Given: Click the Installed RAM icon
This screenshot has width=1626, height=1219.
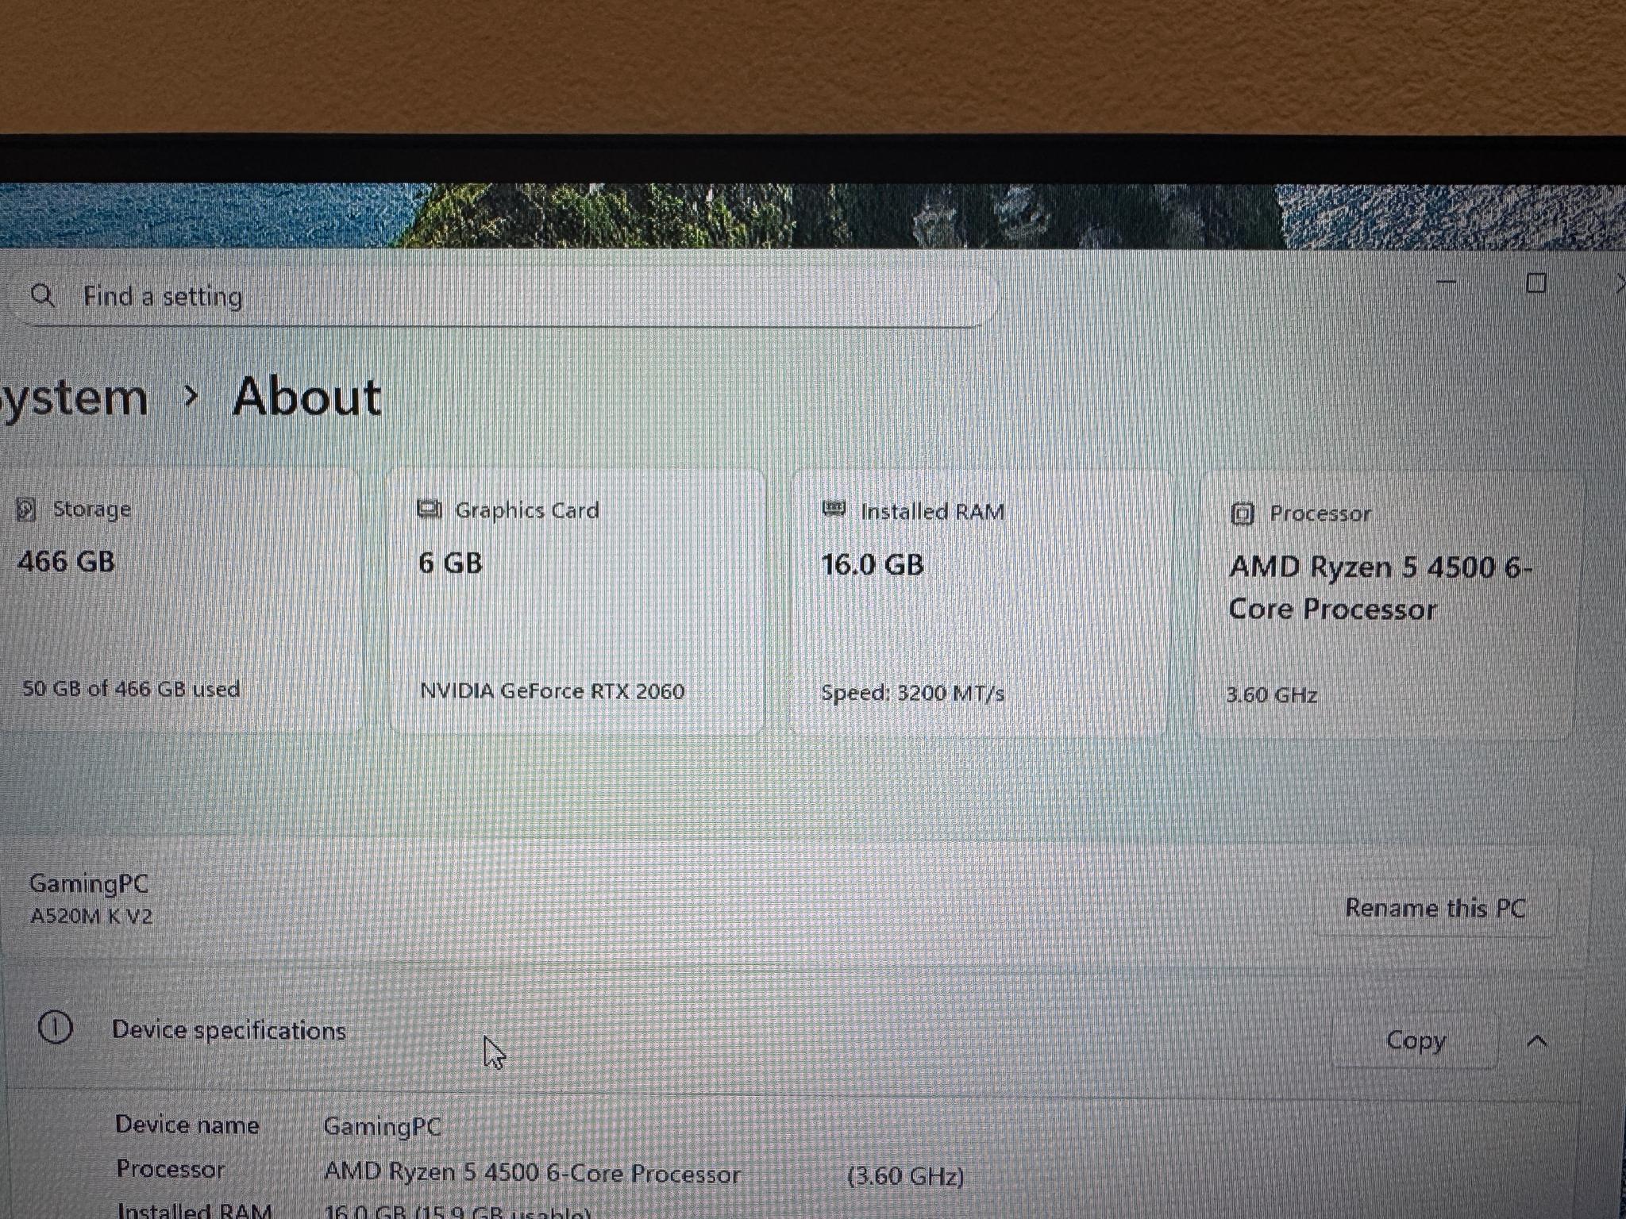Looking at the screenshot, I should [834, 510].
